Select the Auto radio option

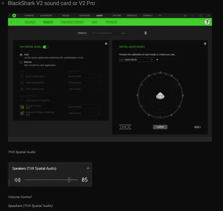(x=21, y=55)
